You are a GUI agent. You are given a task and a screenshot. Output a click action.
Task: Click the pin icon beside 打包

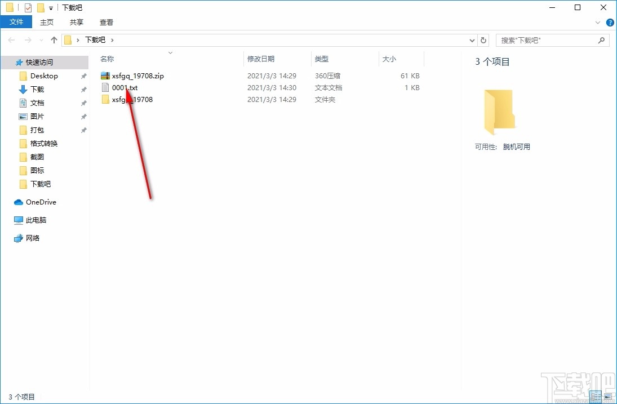[x=83, y=130]
